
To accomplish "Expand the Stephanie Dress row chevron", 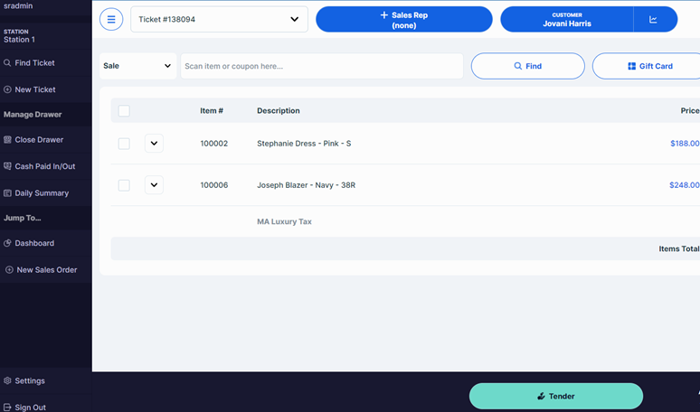I will [154, 144].
